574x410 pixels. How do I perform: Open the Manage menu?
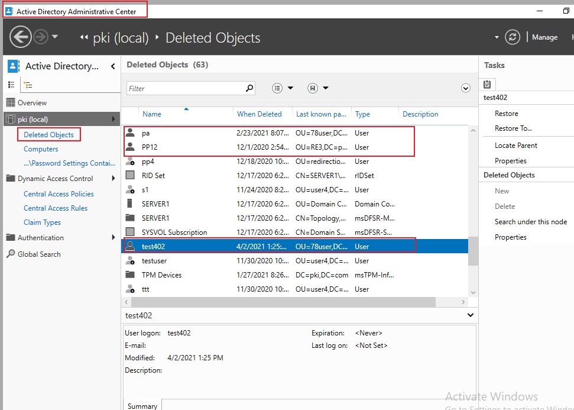click(x=544, y=37)
